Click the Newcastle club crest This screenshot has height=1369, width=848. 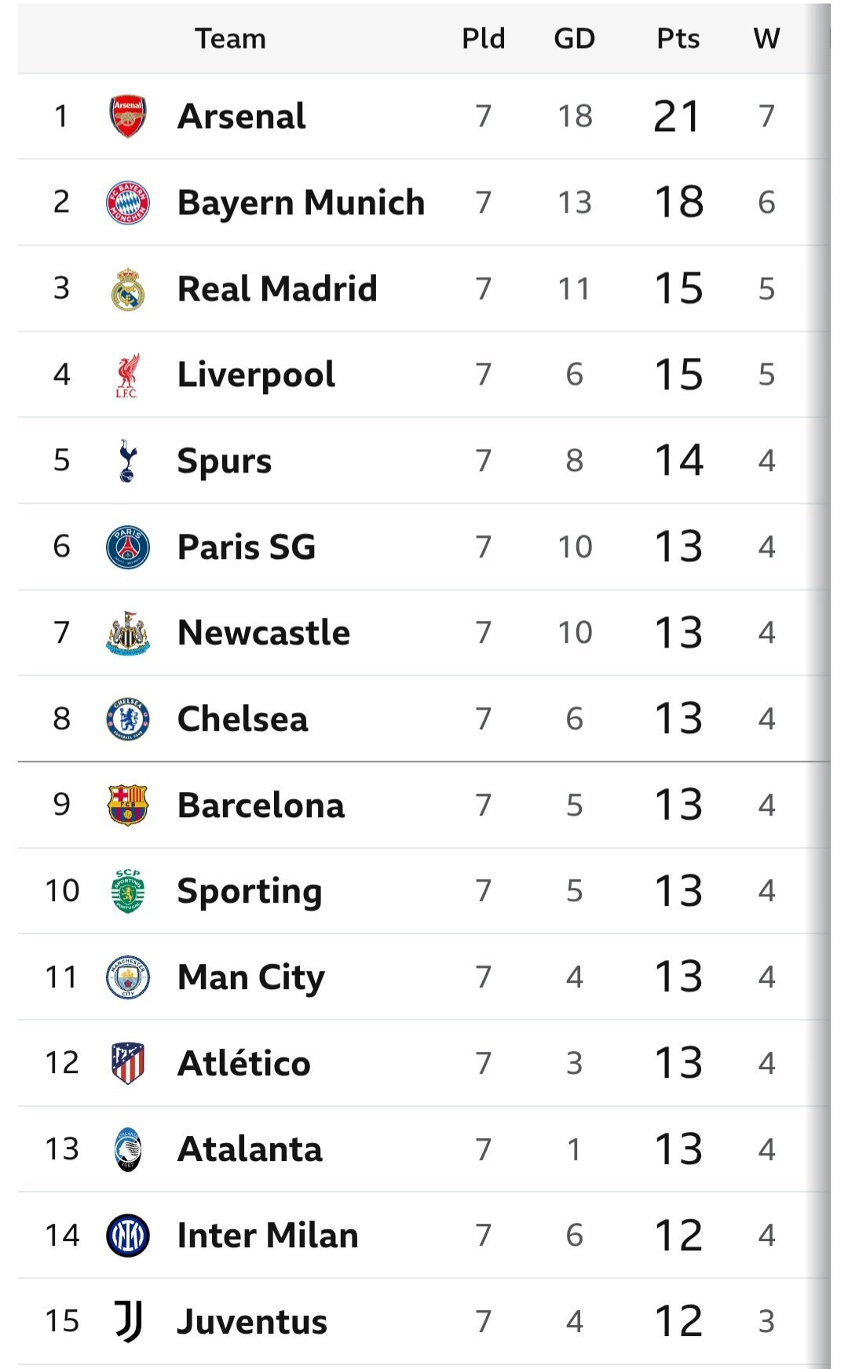tap(127, 633)
